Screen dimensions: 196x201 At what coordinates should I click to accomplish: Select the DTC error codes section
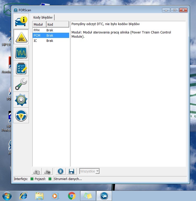click(x=21, y=37)
